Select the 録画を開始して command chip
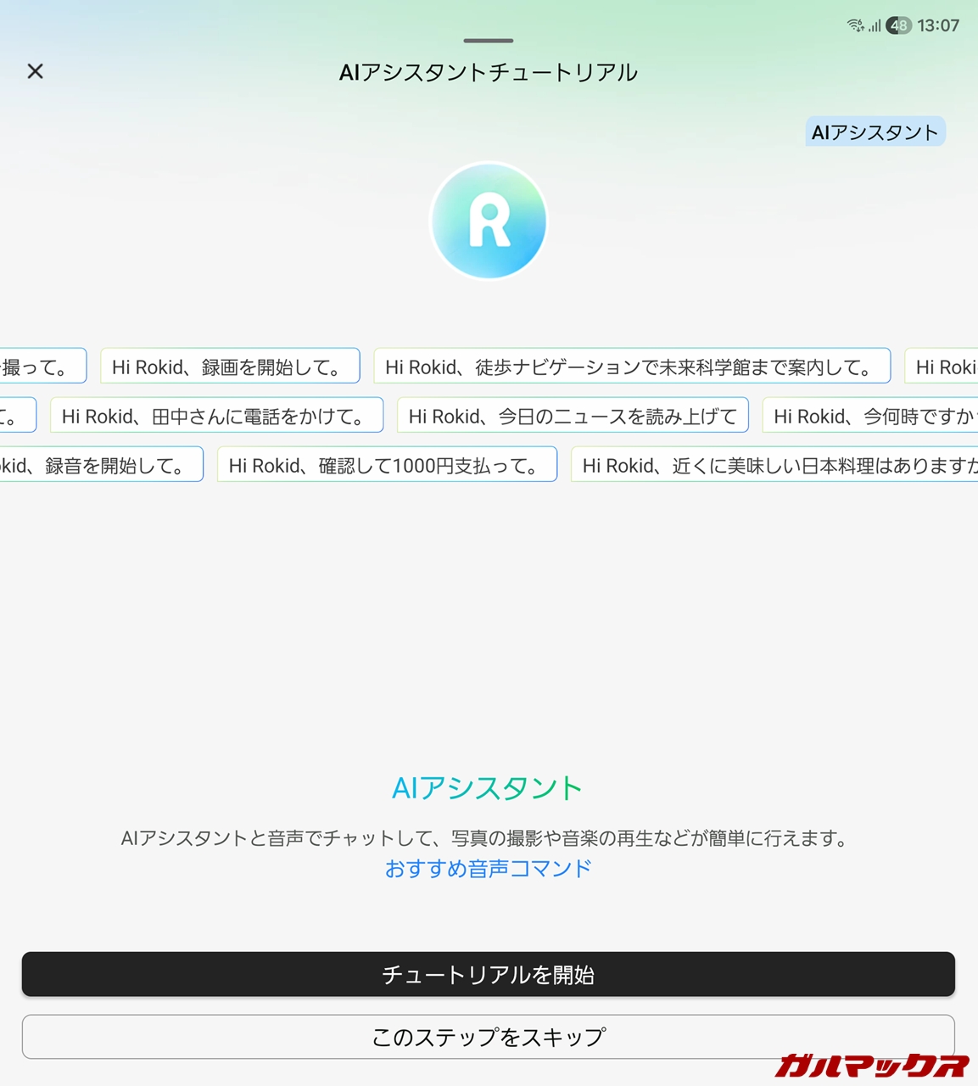Viewport: 978px width, 1086px height. coord(230,367)
